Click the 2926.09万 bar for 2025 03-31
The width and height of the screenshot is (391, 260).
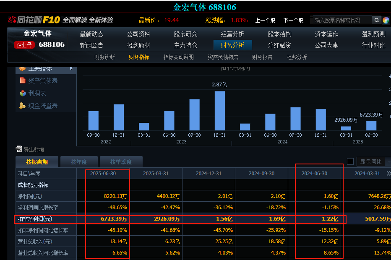pyautogui.click(x=346, y=128)
